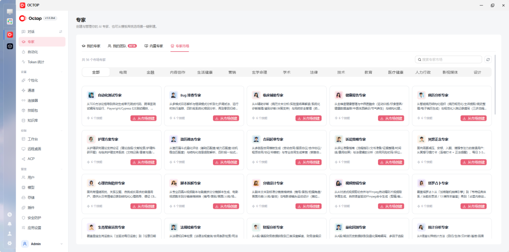This screenshot has width=509, height=252.
Task: Filter experts by 生活健康
Action: click(x=205, y=73)
